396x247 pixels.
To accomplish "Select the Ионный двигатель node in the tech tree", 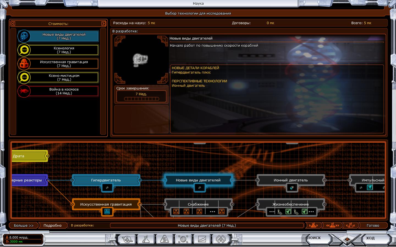I will pyautogui.click(x=290, y=180).
